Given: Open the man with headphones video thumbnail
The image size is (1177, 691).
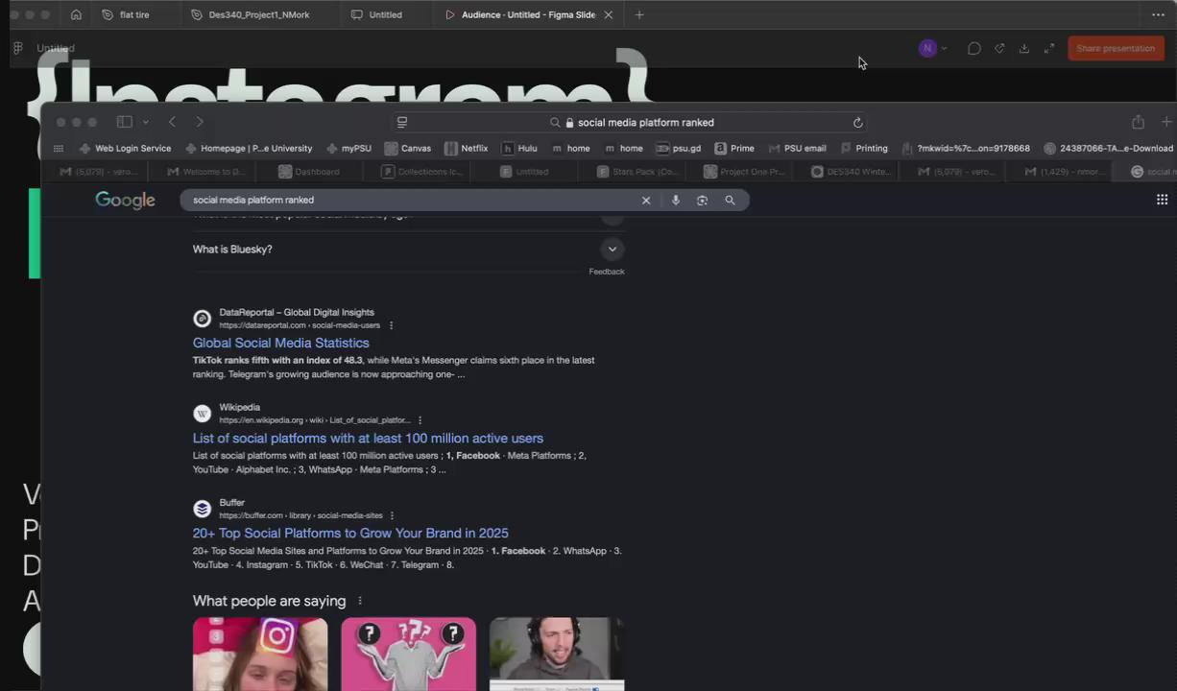Looking at the screenshot, I should [557, 654].
